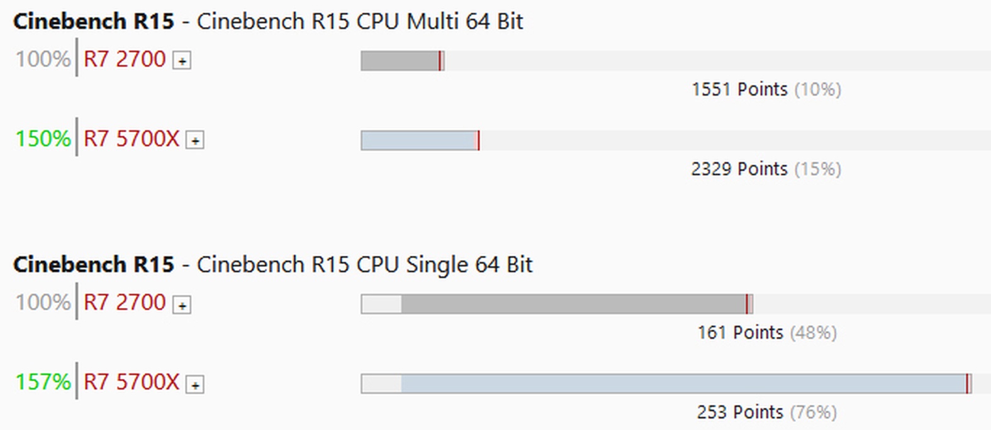Click the Cinebench R15 CPU Multi heading

tap(268, 21)
